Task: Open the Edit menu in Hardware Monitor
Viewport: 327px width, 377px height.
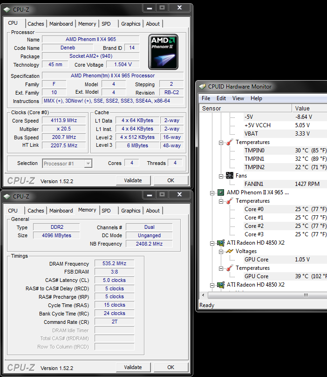Action: (x=221, y=98)
